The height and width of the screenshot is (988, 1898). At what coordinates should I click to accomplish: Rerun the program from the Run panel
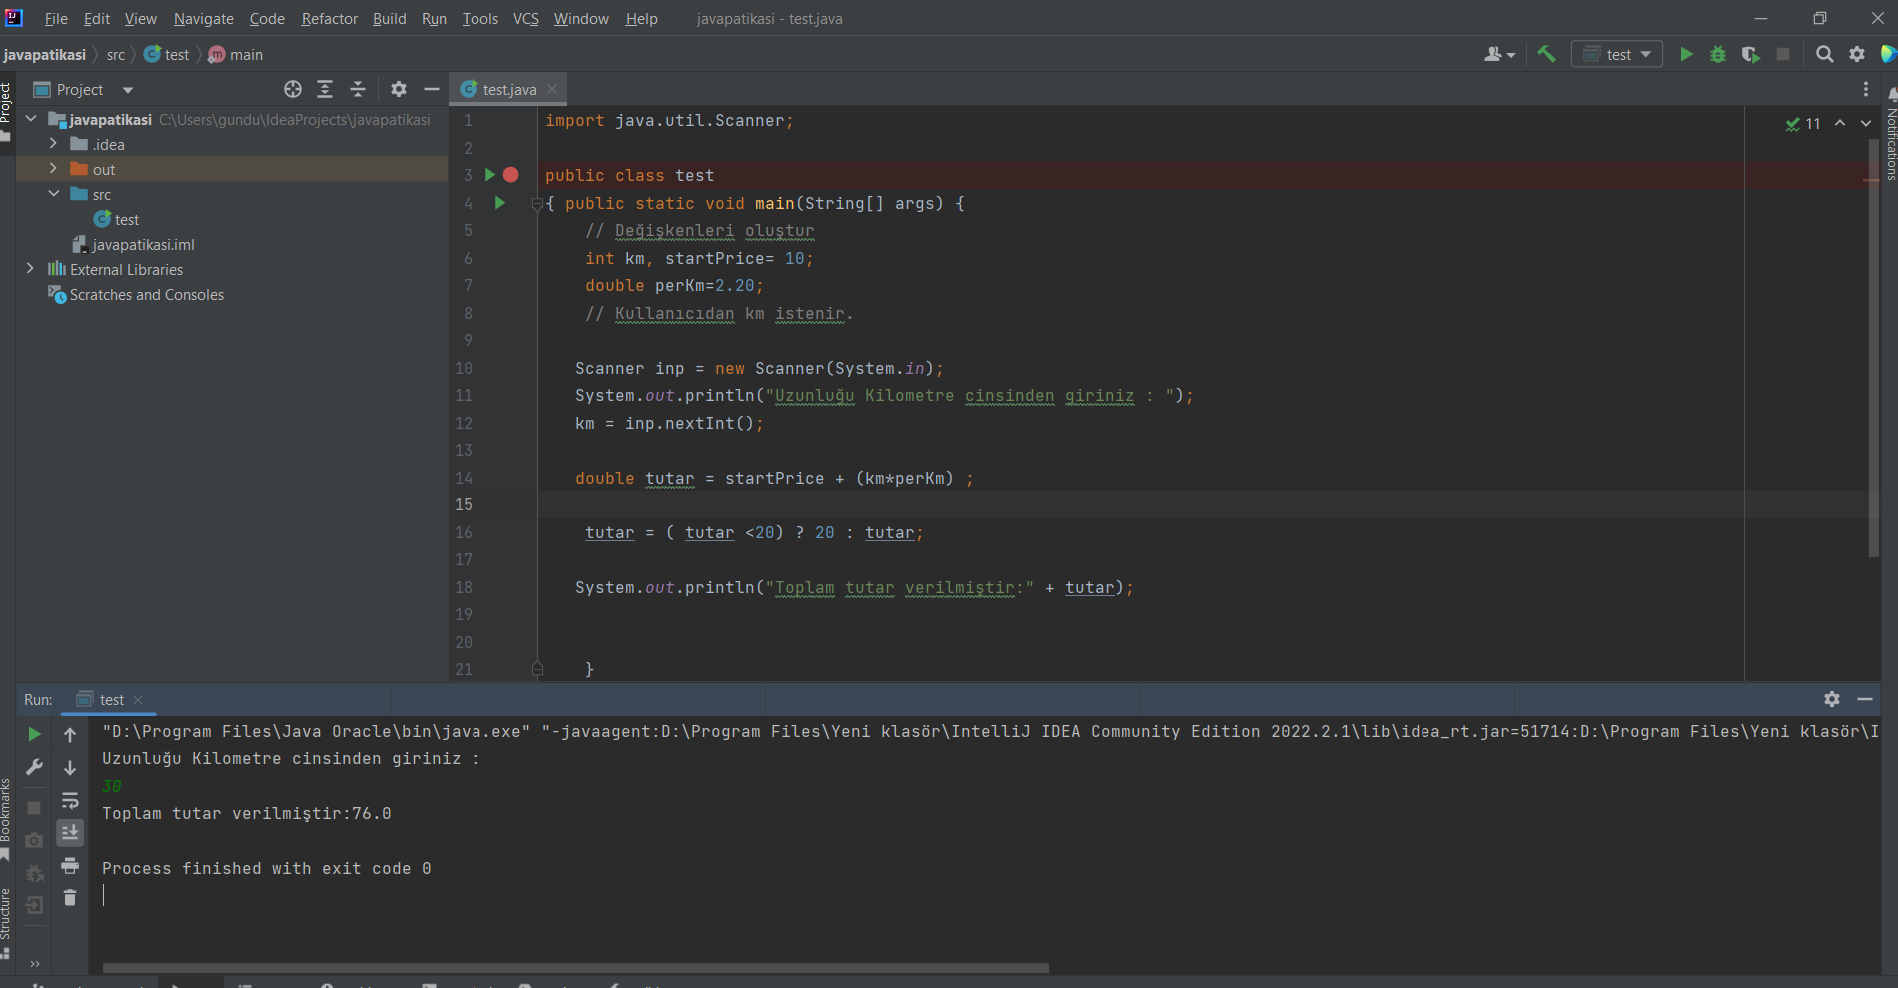34,733
